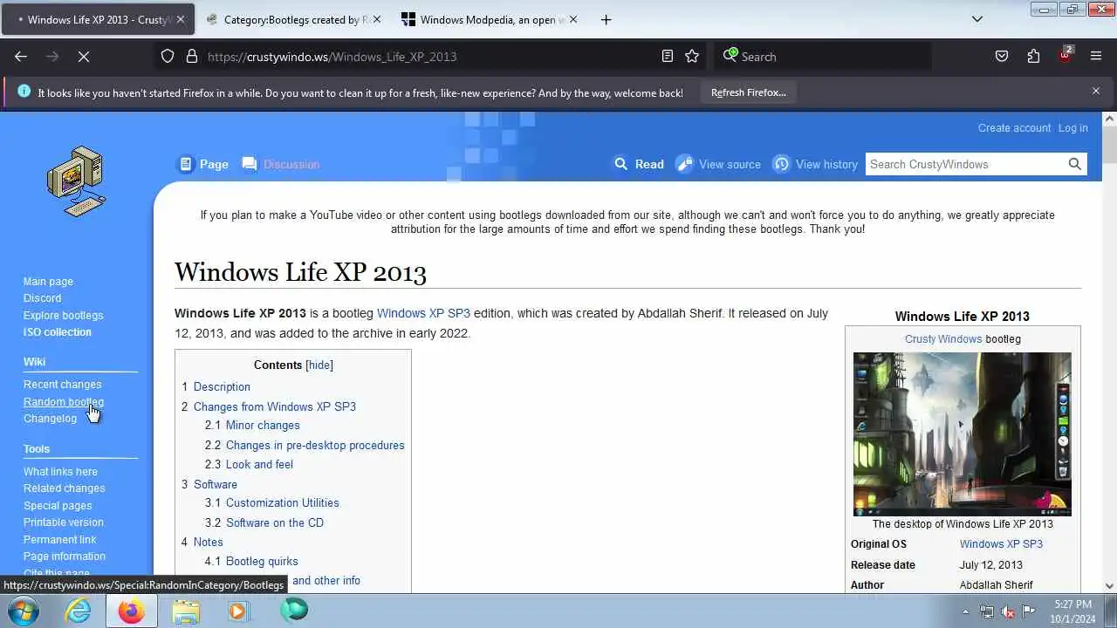Click the Create account link

[x=1014, y=128]
